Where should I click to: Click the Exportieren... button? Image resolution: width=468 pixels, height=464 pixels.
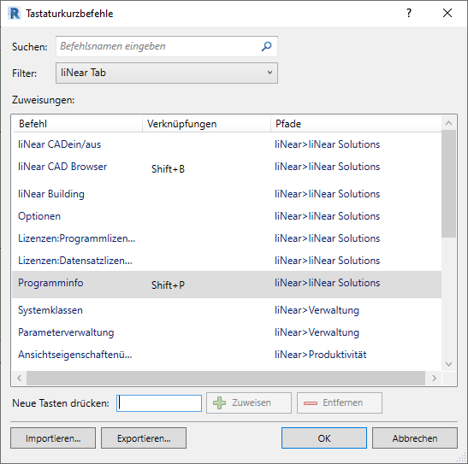144,438
